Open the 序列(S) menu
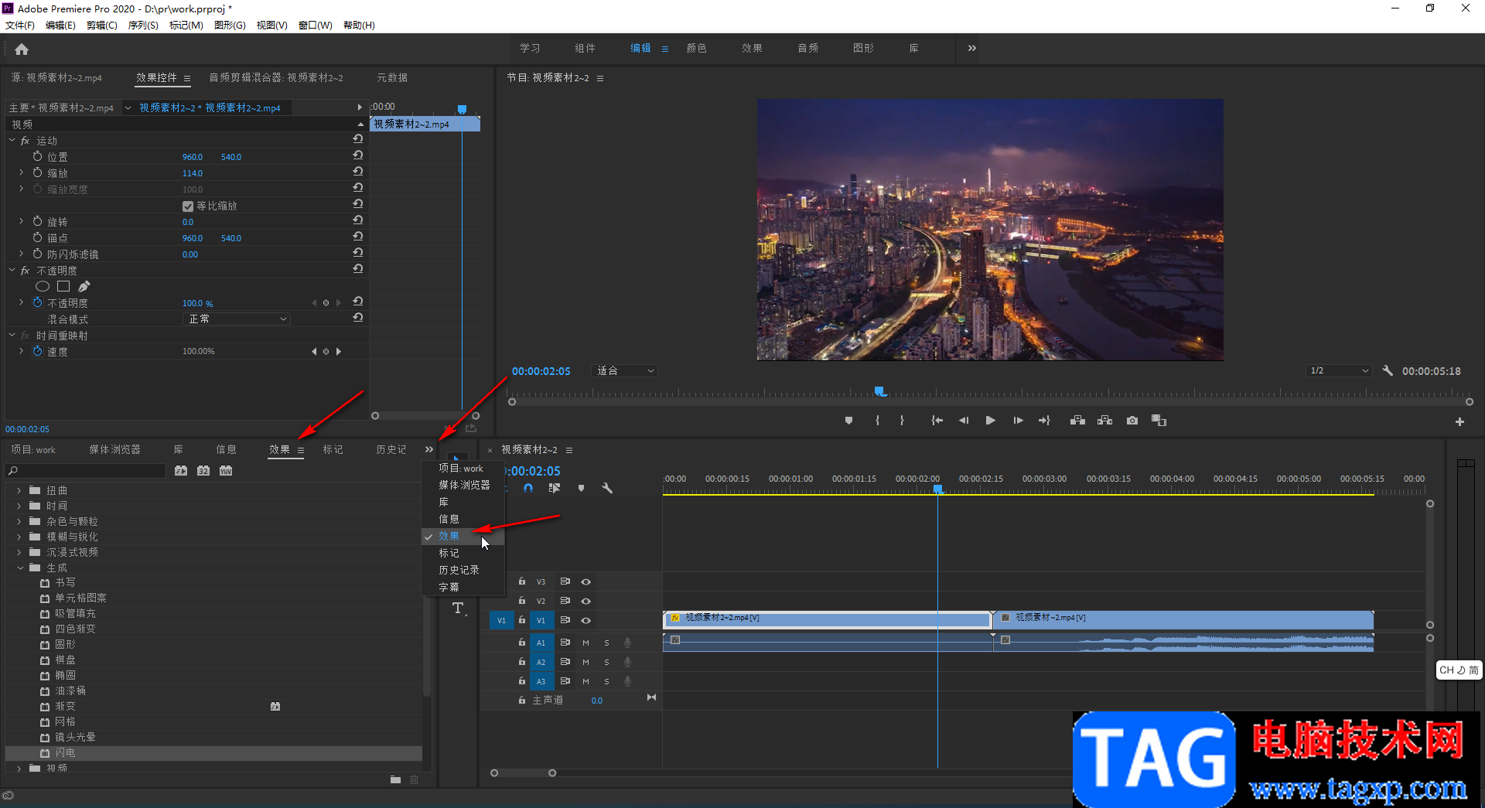 (x=143, y=26)
